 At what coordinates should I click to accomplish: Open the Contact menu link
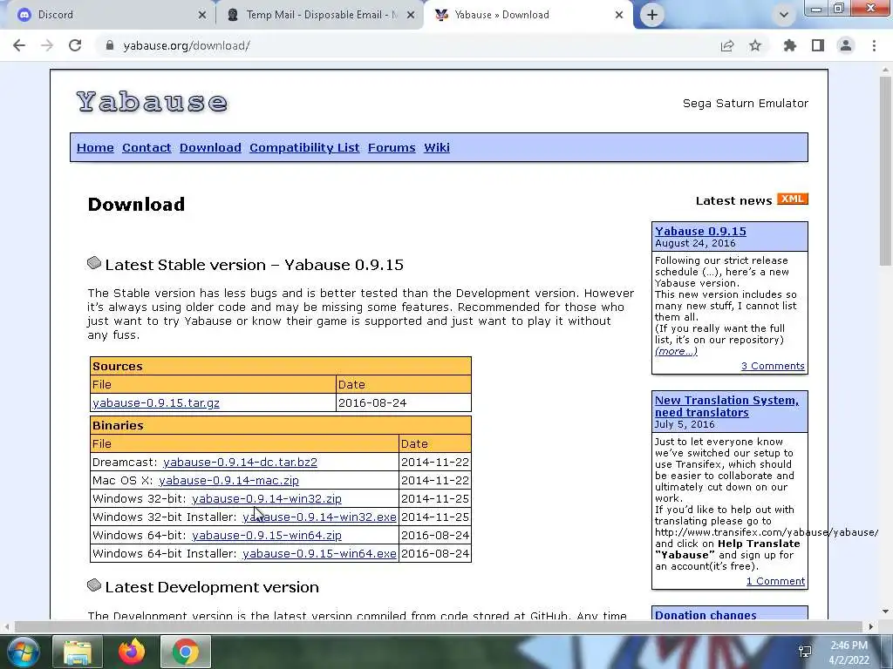click(147, 147)
